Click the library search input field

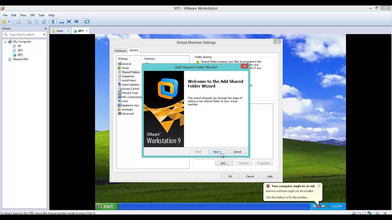(25, 35)
